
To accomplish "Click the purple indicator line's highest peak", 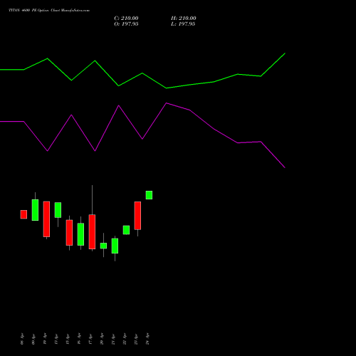I will [167, 103].
